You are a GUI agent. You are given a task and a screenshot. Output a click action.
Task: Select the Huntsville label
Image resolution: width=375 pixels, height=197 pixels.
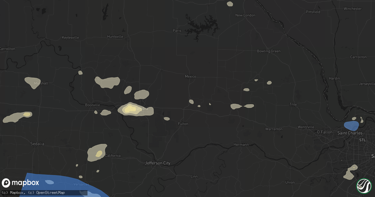coord(115,37)
